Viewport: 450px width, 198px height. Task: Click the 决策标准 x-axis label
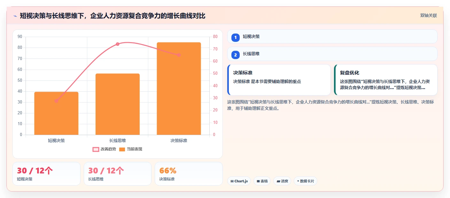click(x=179, y=141)
